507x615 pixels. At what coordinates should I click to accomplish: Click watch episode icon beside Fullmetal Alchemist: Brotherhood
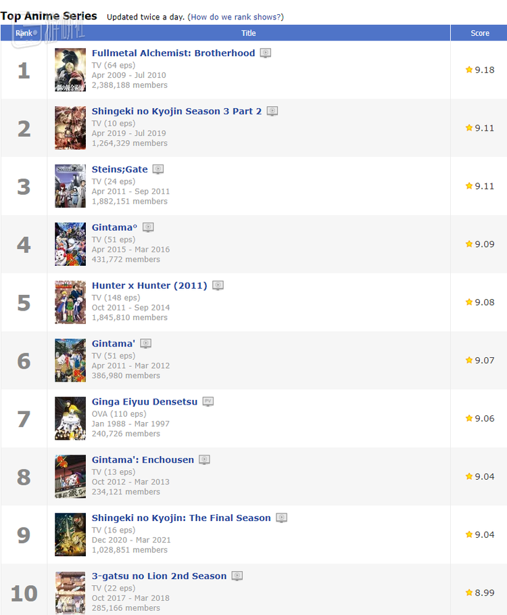point(266,53)
